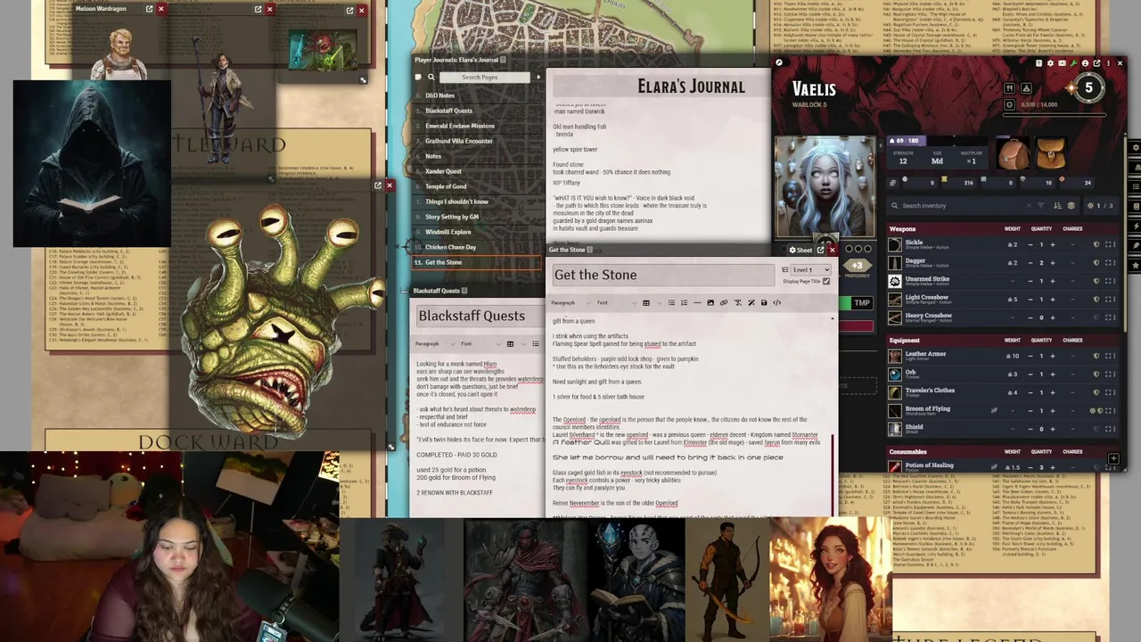The width and height of the screenshot is (1141, 642).
Task: Insert link in Get the Stone editor
Action: (723, 302)
